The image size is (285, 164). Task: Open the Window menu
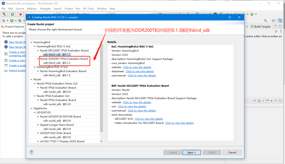tap(102, 8)
